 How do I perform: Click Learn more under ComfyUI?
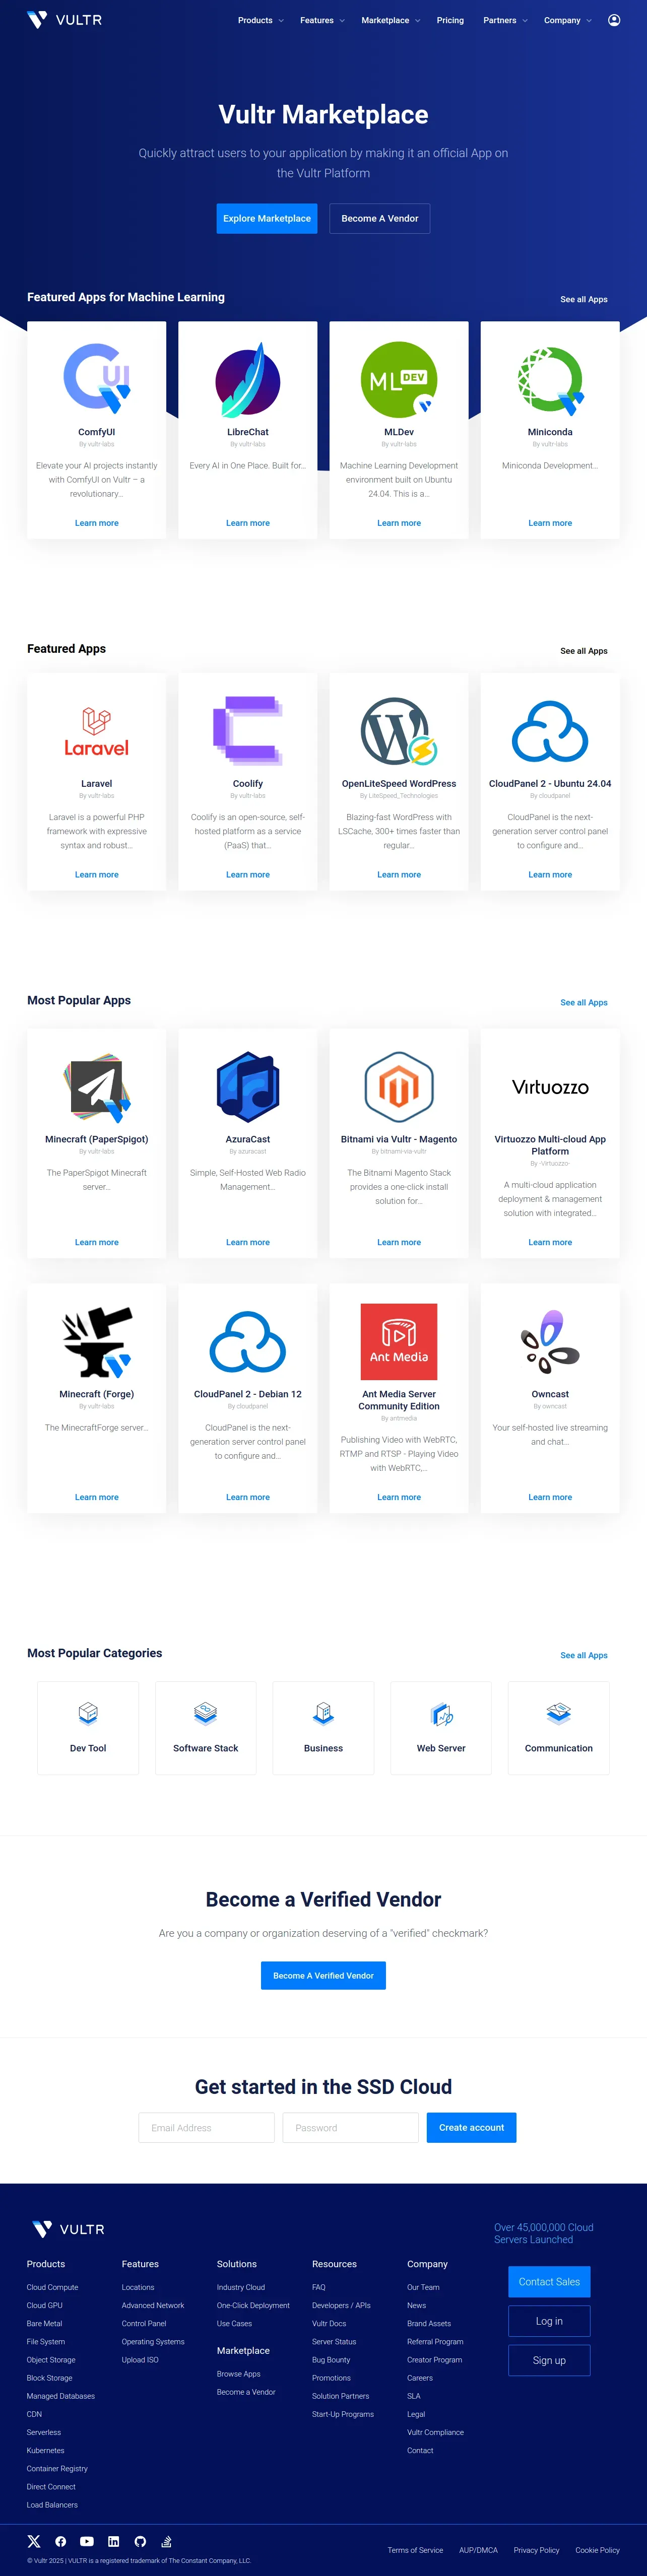(97, 523)
